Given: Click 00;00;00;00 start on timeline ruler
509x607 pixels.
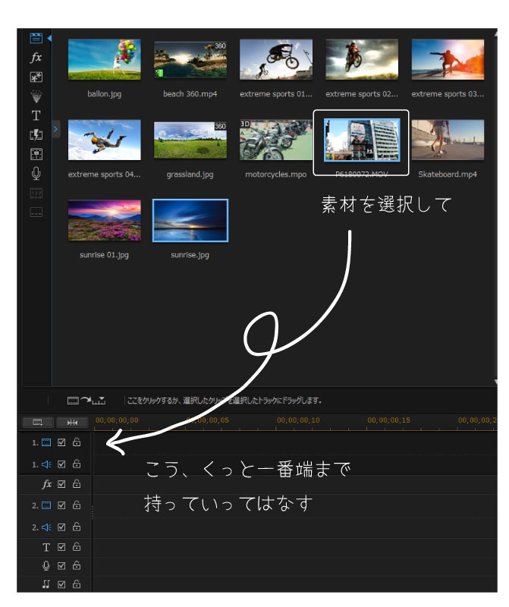Looking at the screenshot, I should click(117, 420).
